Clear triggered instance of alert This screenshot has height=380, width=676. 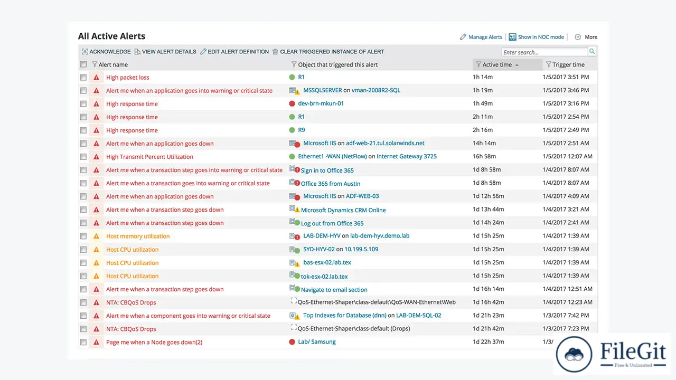point(328,52)
